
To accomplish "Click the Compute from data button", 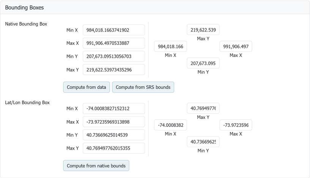I will point(87,87).
